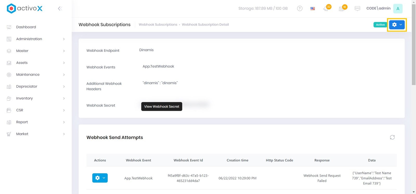416x194 pixels.
Task: Click the Active status badge
Action: click(380, 25)
